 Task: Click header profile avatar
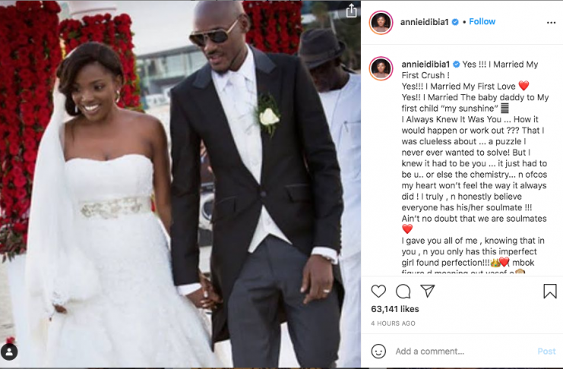coord(381,22)
